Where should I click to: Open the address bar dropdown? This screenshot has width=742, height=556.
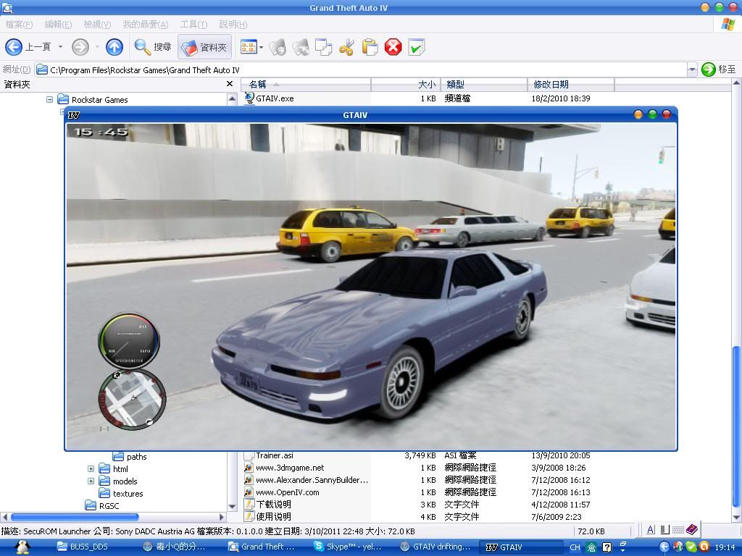pyautogui.click(x=691, y=69)
